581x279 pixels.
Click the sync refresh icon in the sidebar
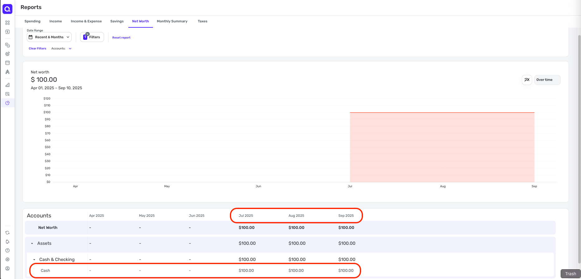tap(7, 233)
